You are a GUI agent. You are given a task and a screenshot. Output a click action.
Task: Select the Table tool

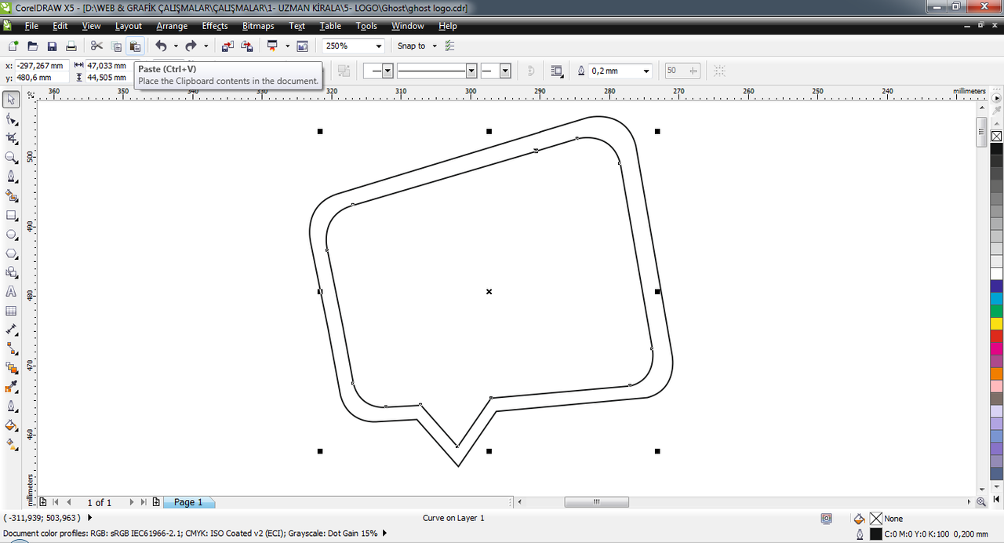11,311
